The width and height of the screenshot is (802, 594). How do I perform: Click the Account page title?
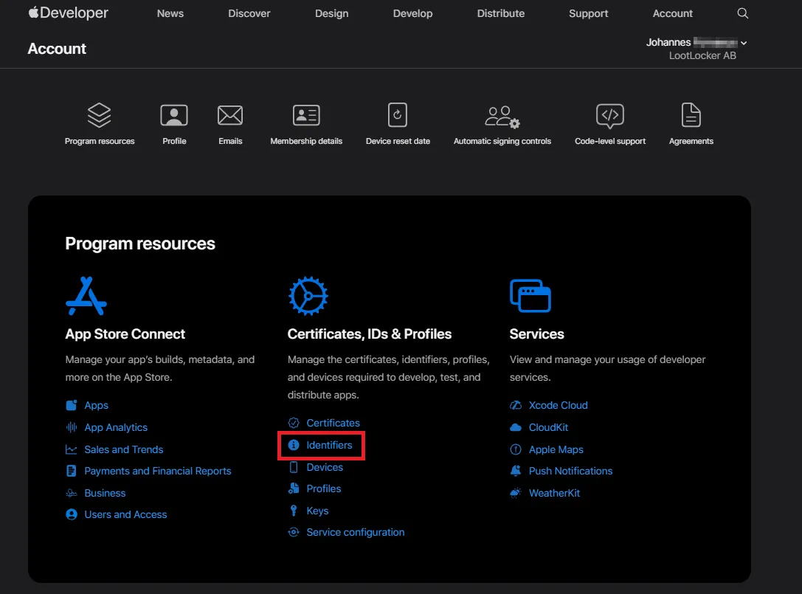[x=57, y=49]
